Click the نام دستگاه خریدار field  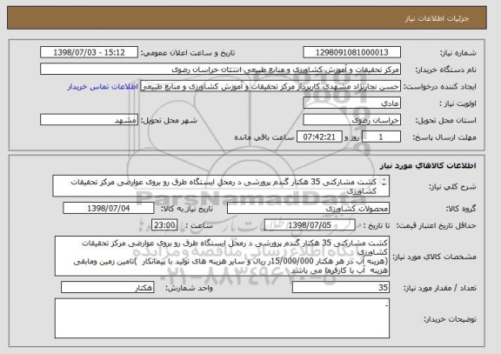click(220, 70)
